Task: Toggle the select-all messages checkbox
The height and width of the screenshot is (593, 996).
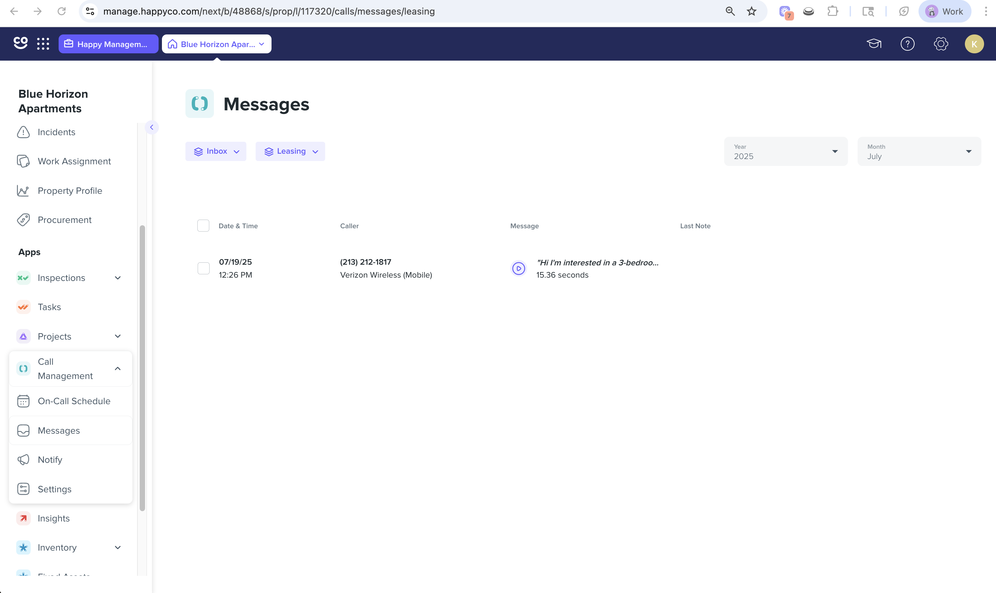Action: 203,226
